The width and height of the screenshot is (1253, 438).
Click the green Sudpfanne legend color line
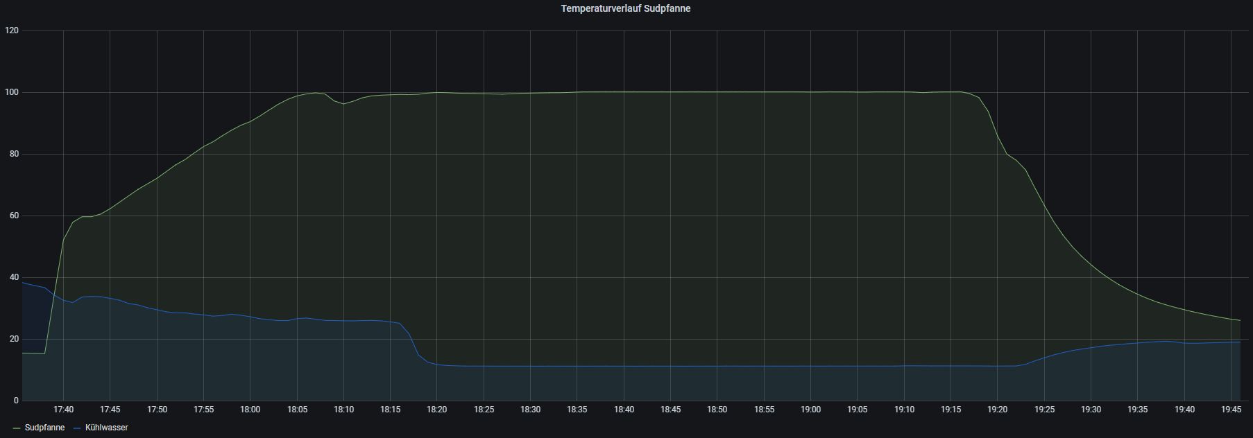click(x=17, y=428)
